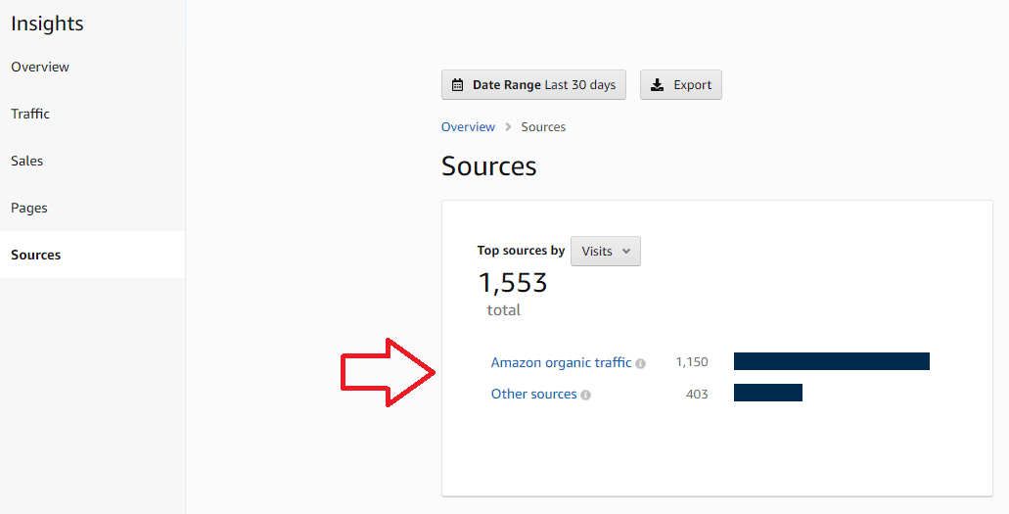Click the download icon on Export button
This screenshot has height=514, width=1009.
(657, 85)
